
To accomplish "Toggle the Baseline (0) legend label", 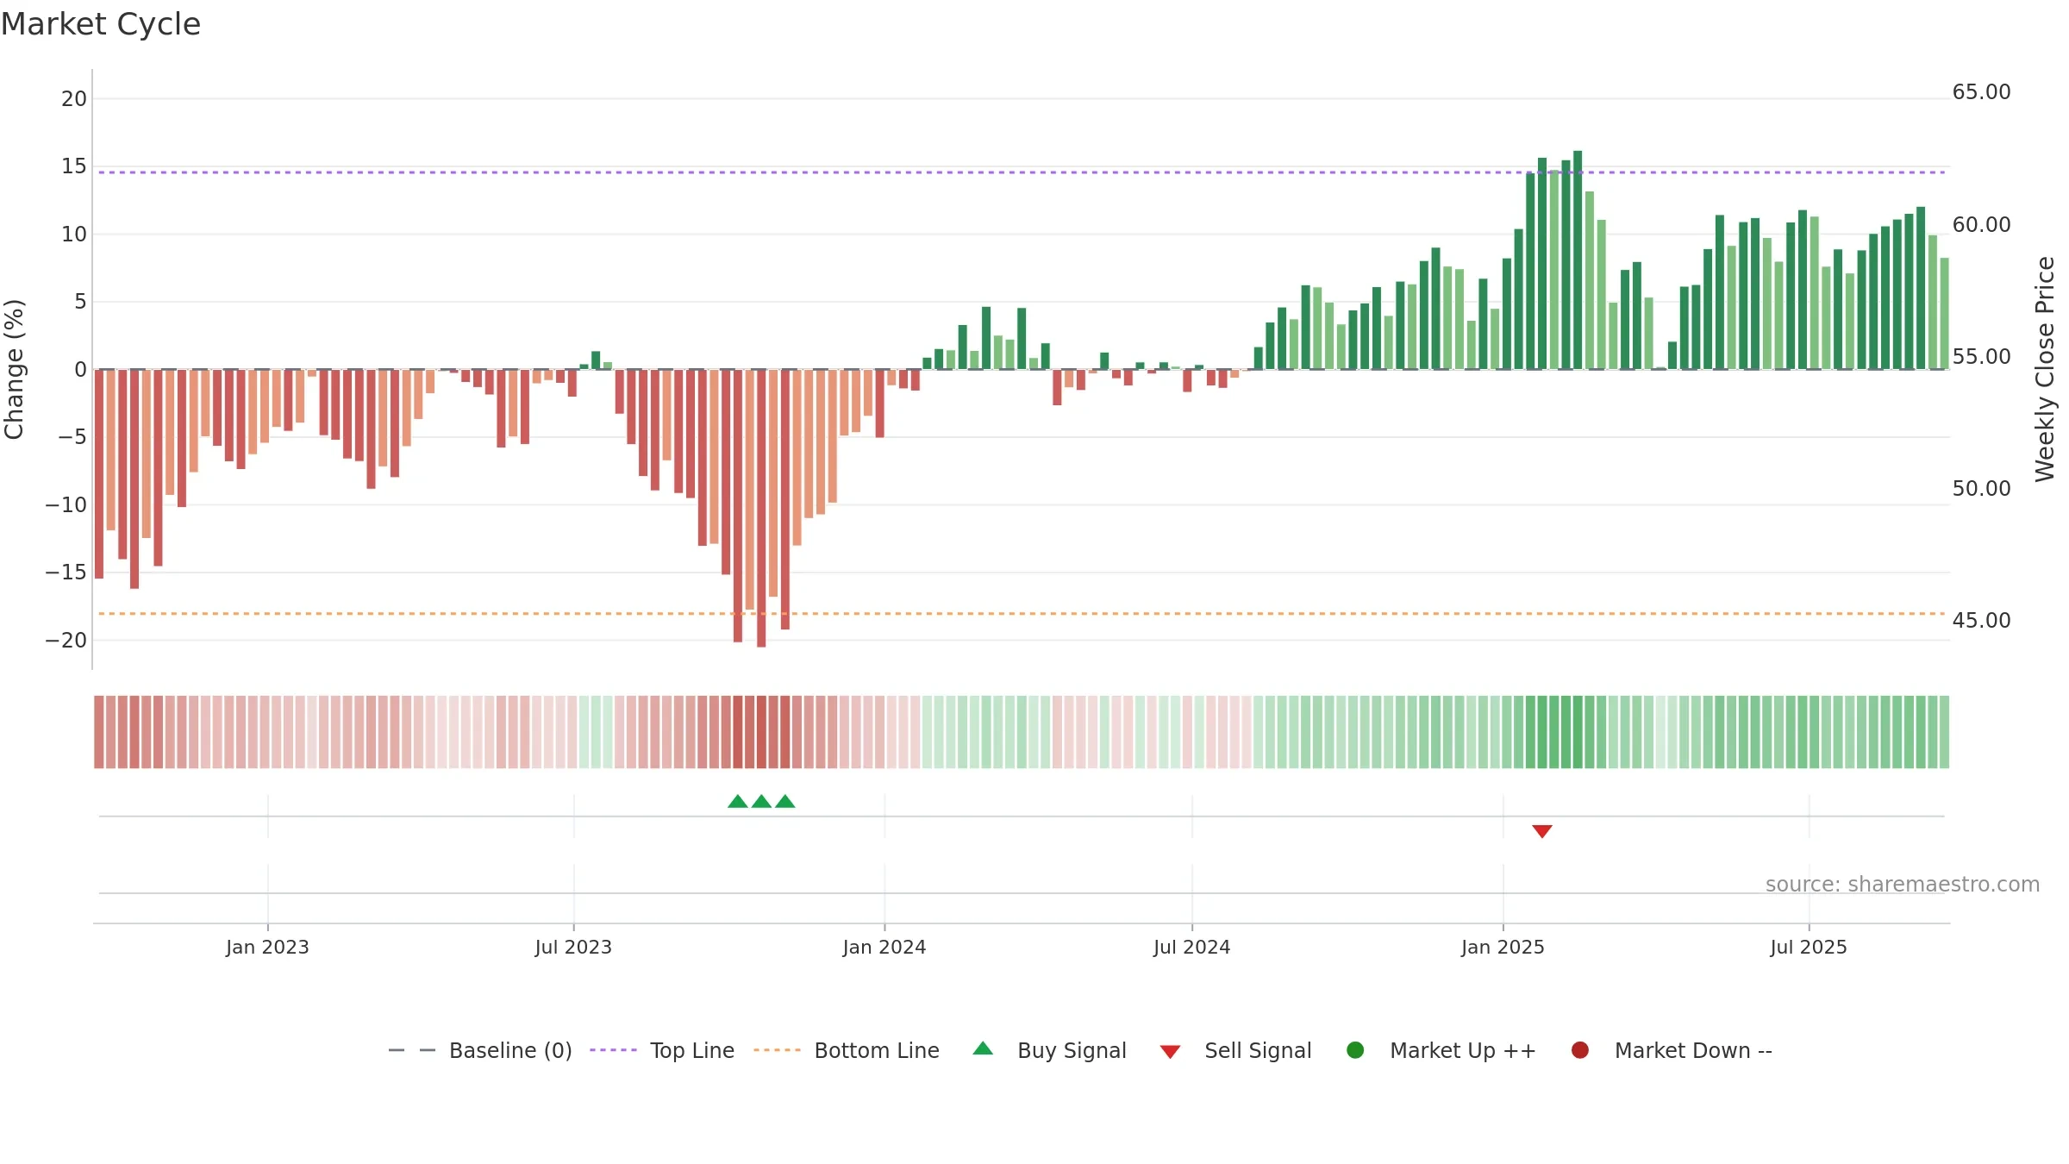I will point(510,1050).
